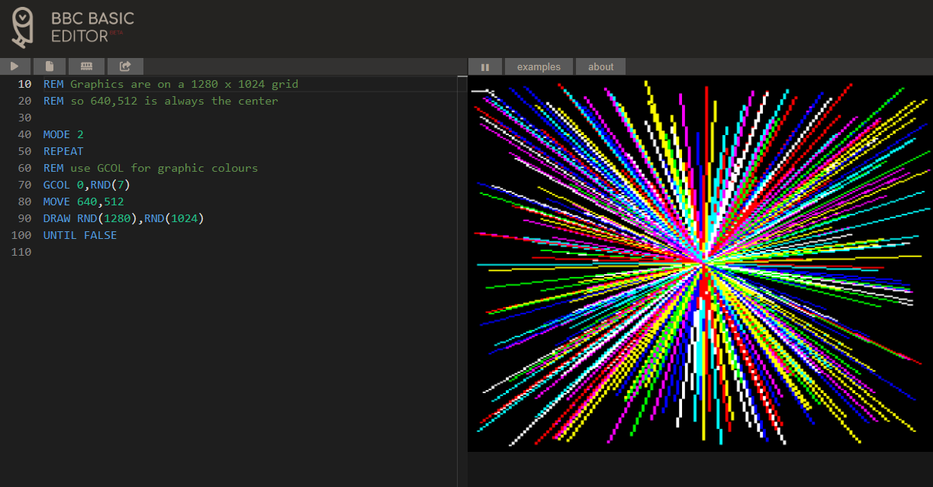Place cursor in DRAW RND(1280),RND(1024) line
Viewport: 933px width, 487px height.
(x=123, y=218)
